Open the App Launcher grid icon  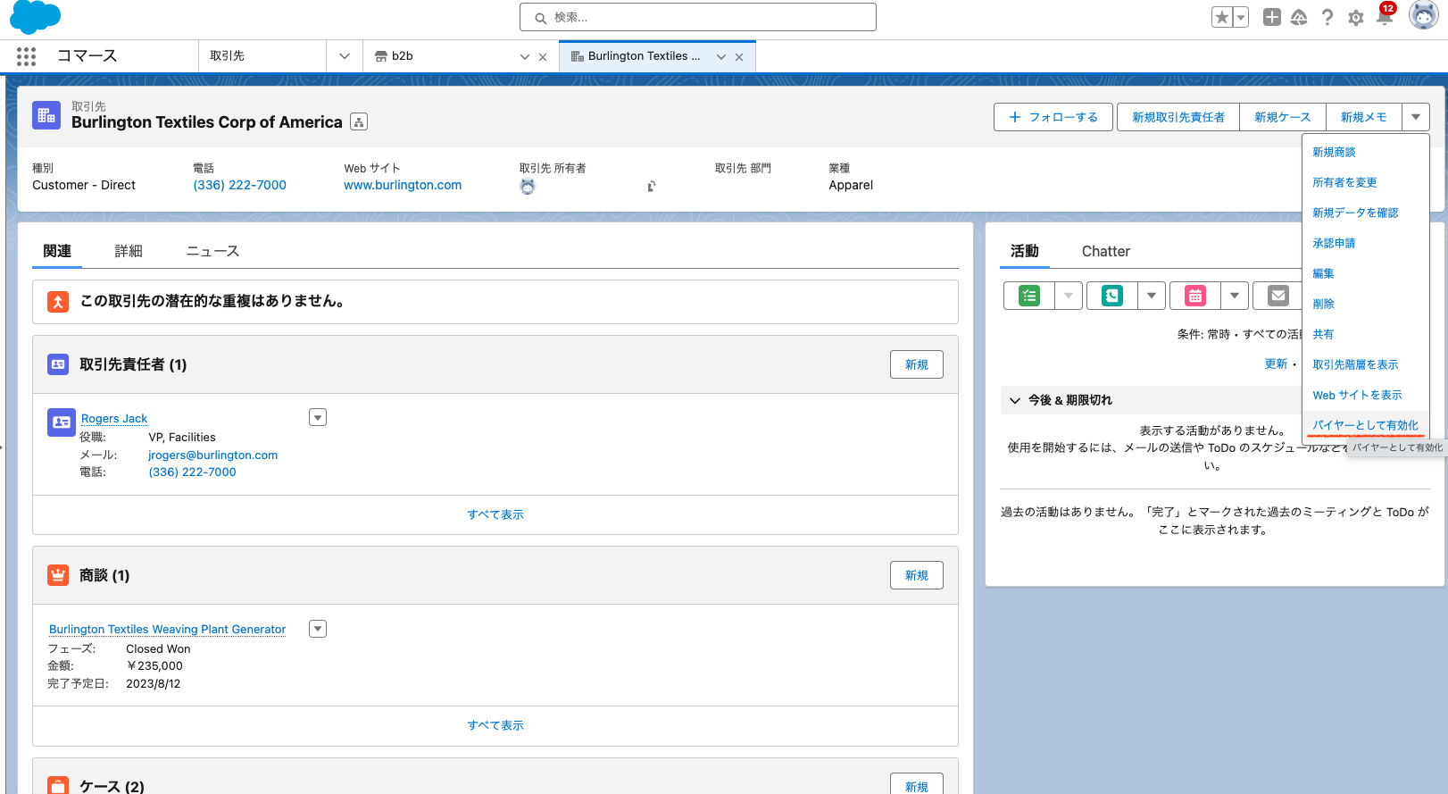click(27, 56)
